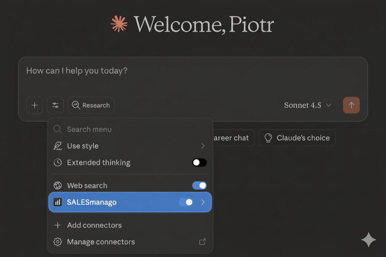Screen dimensions: 386x257
Task: Click the plus attachment icon in composer
Action: pos(34,105)
